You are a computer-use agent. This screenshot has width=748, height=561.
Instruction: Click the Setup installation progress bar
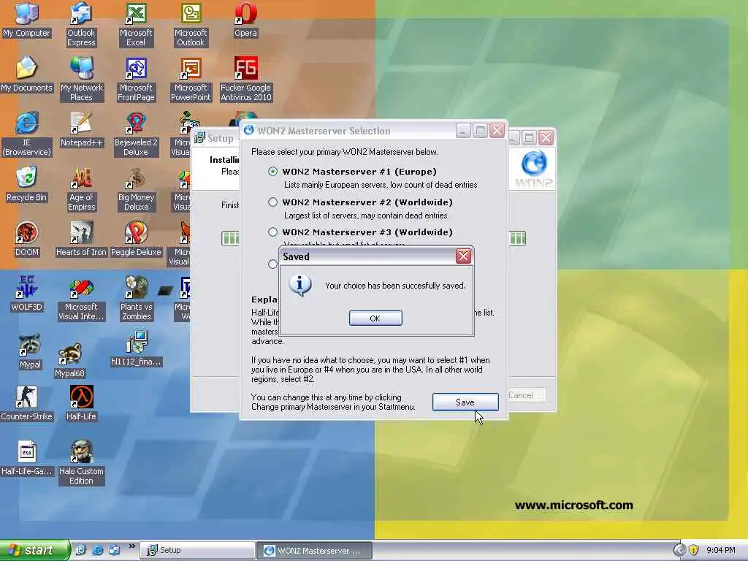pos(373,238)
